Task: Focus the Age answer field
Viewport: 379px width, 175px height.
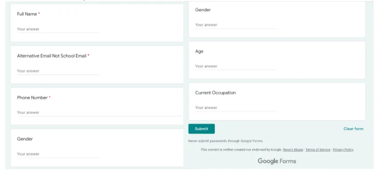Action: pos(236,66)
